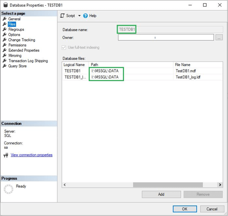The height and width of the screenshot is (216, 228).
Task: Click the wrench icon beside Filegroups
Action: click(x=5, y=29)
